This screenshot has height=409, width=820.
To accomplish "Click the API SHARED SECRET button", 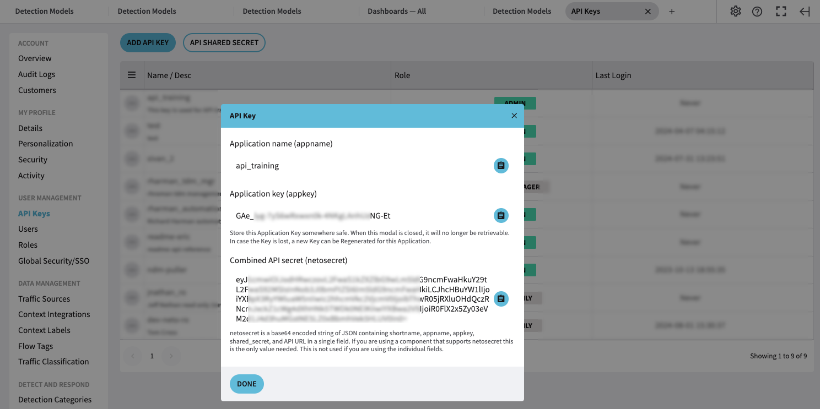I will point(224,42).
